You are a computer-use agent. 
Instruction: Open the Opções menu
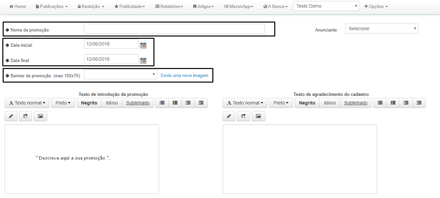click(376, 6)
